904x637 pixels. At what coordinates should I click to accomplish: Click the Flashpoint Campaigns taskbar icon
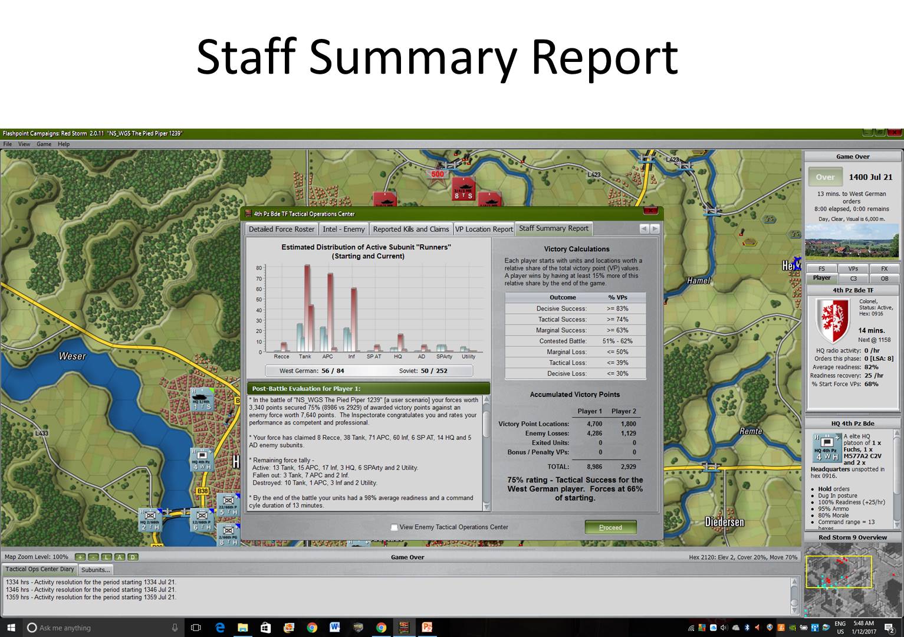[x=404, y=628]
